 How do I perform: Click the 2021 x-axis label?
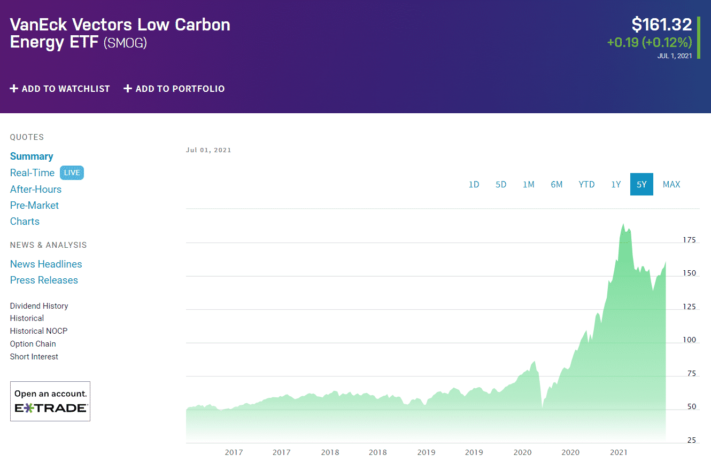pyautogui.click(x=619, y=452)
